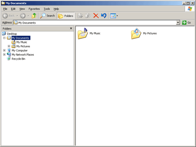Open the Edit menu

tap(13, 9)
